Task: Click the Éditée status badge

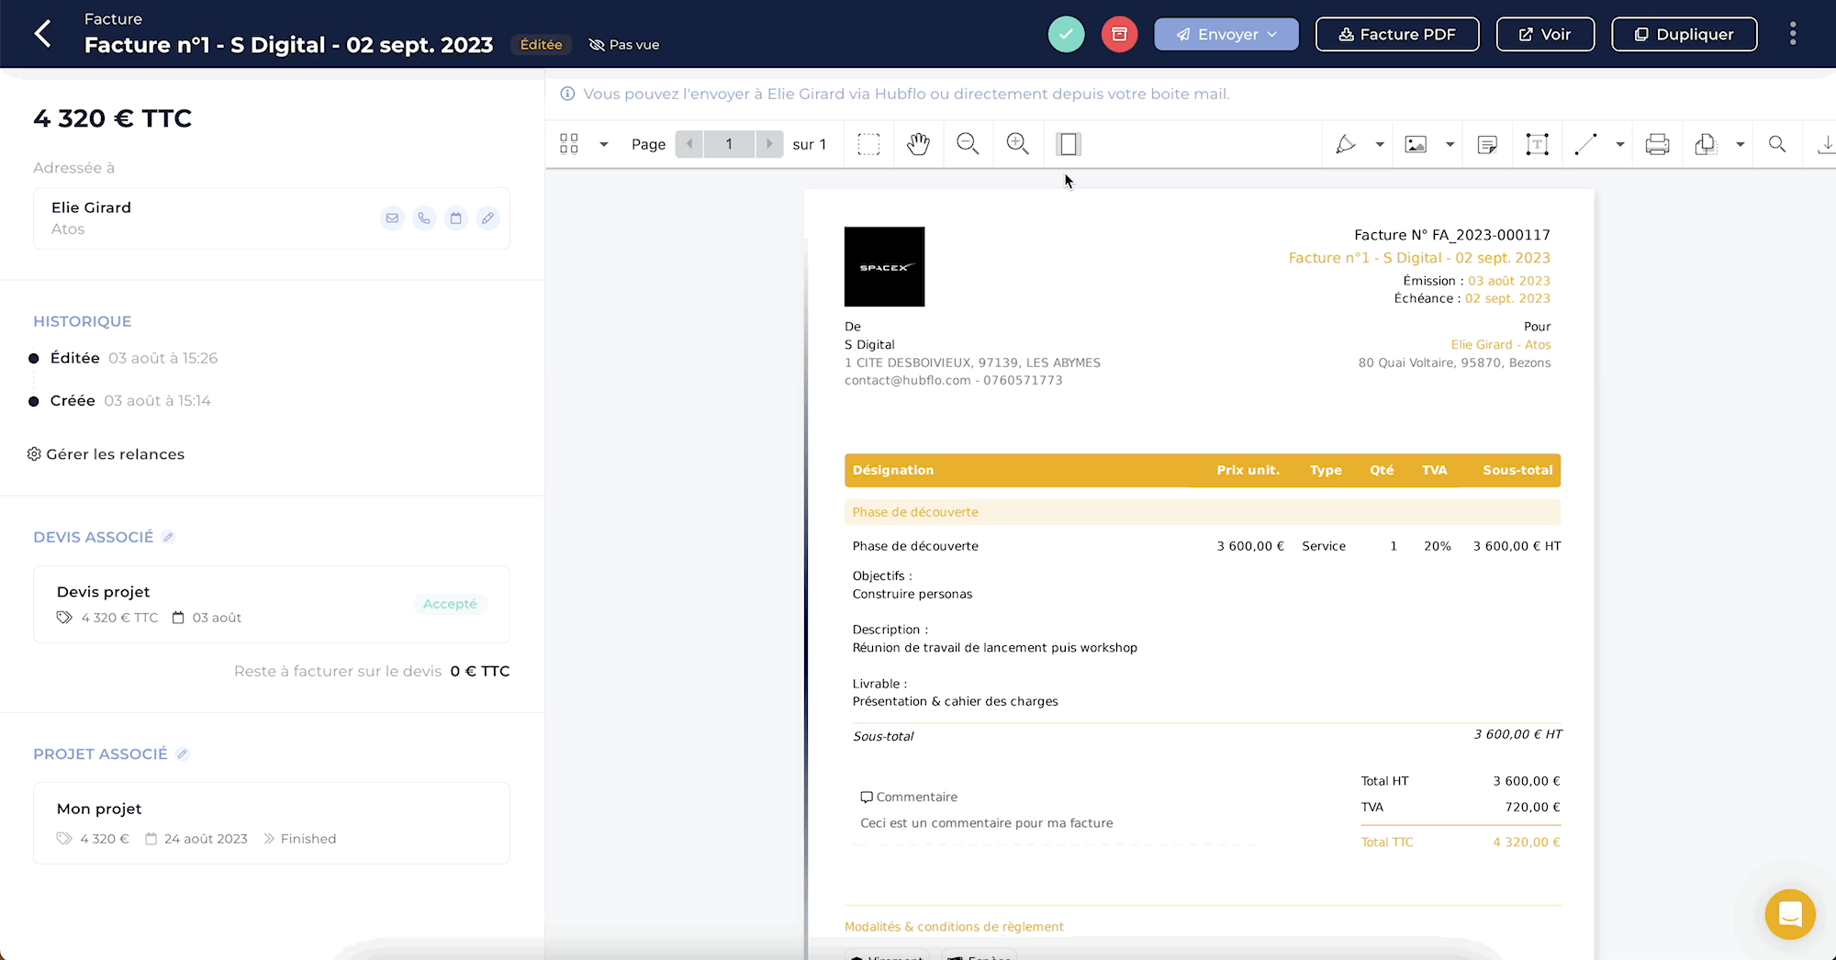Action: pyautogui.click(x=541, y=44)
